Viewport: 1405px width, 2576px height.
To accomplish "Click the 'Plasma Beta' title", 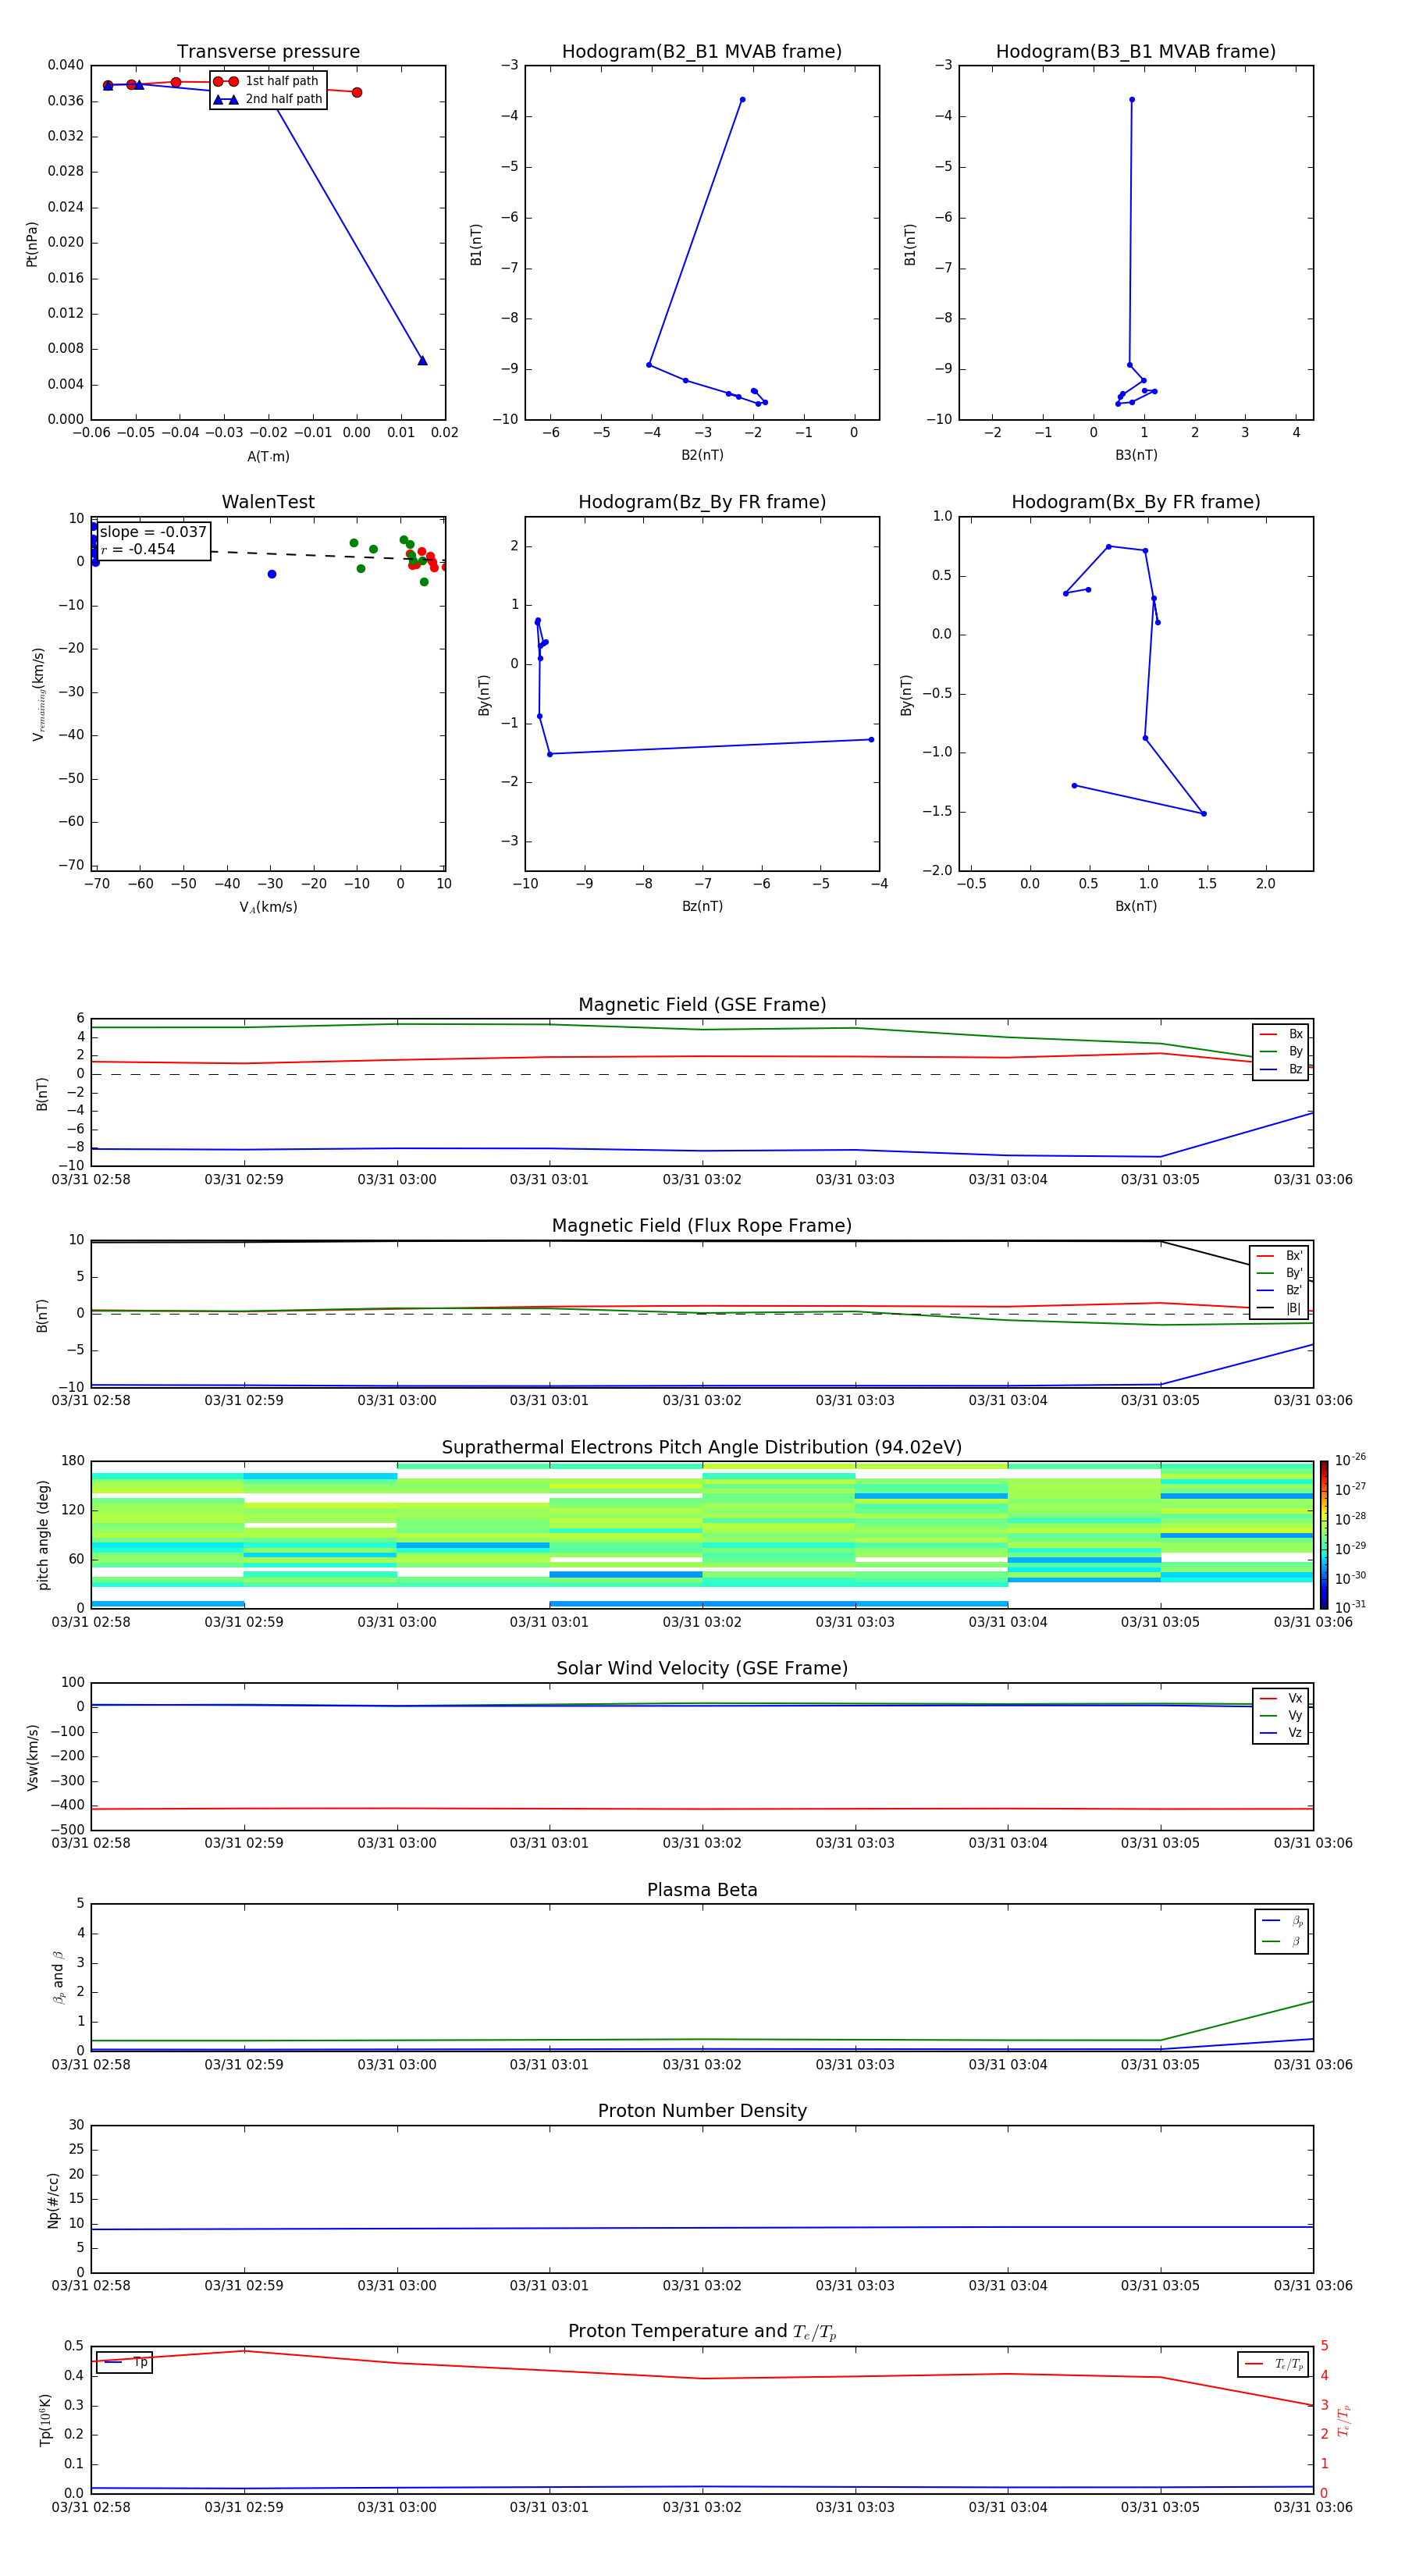I will (x=702, y=1890).
